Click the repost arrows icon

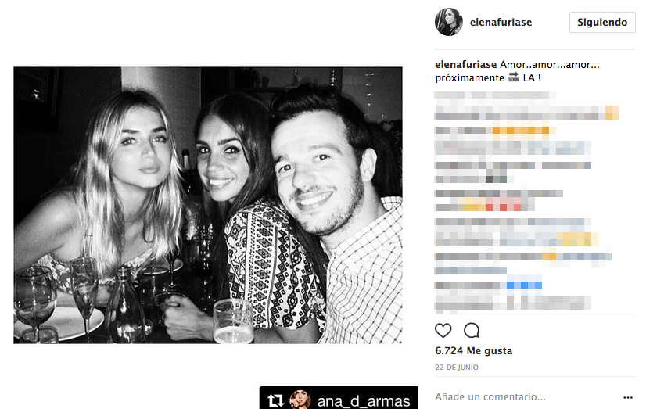coord(275,400)
